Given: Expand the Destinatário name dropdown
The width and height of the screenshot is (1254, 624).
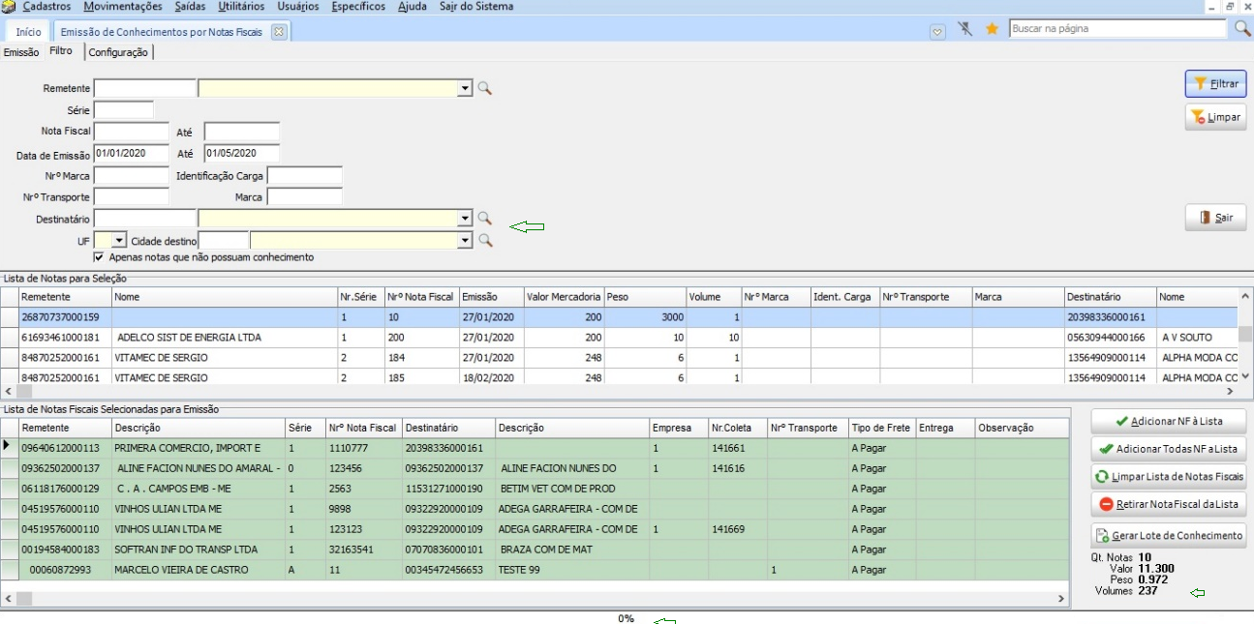Looking at the screenshot, I should 465,220.
